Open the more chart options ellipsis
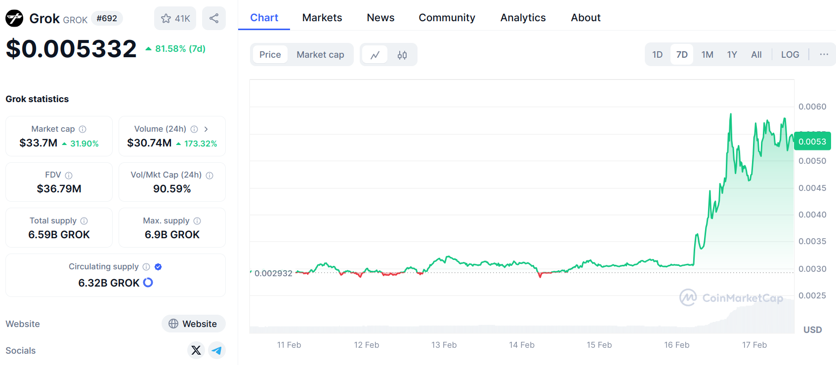 coord(824,54)
